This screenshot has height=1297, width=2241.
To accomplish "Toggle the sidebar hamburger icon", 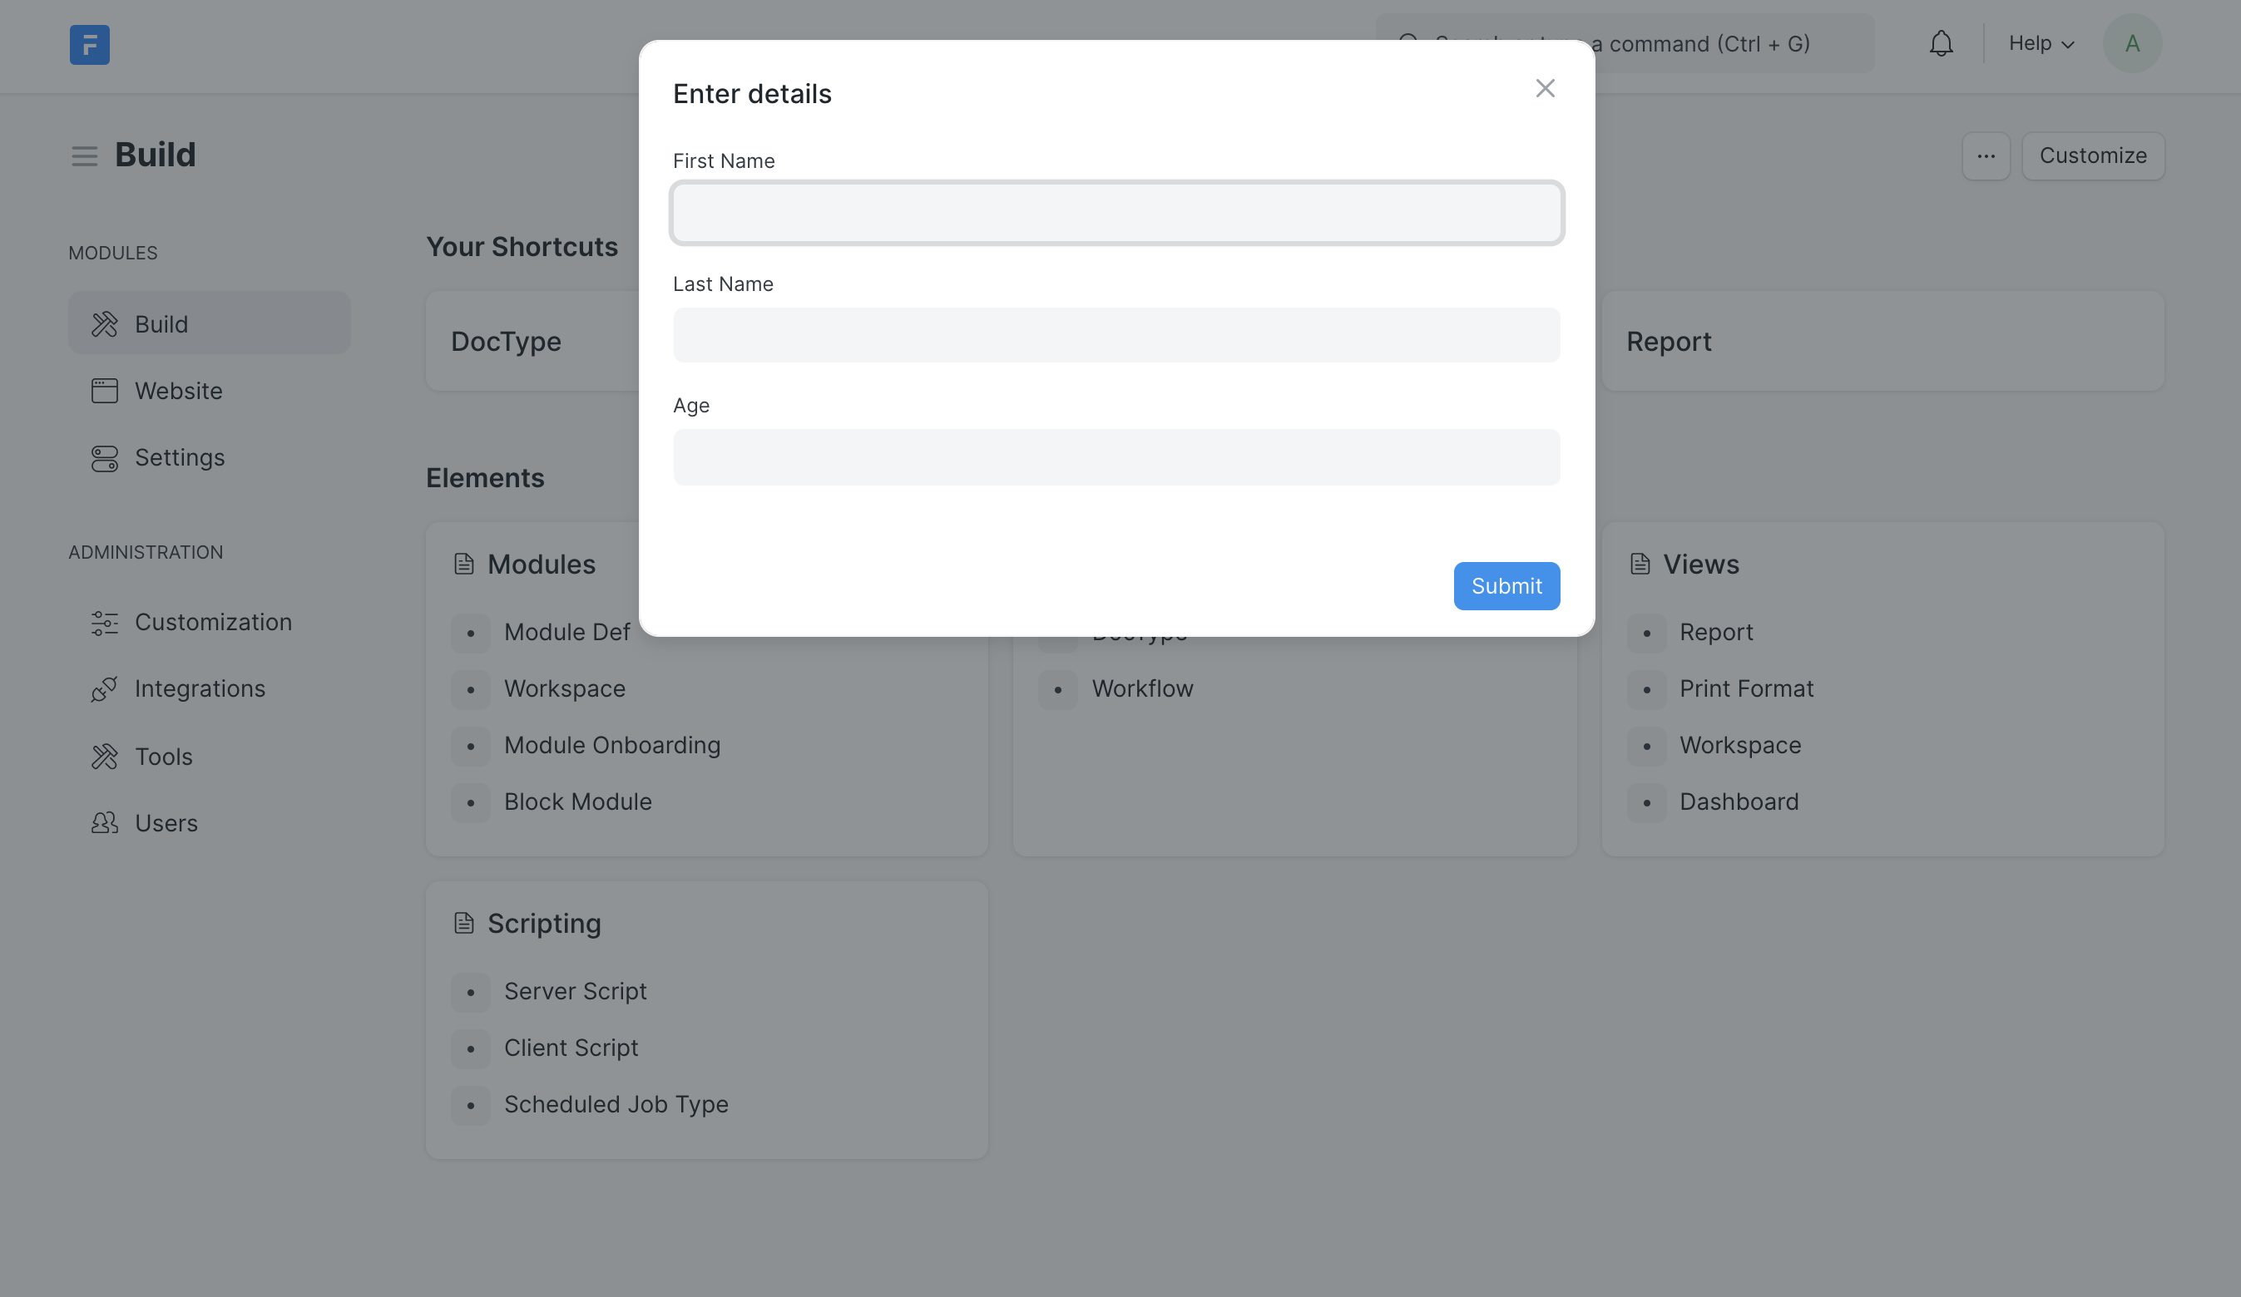I will [85, 156].
